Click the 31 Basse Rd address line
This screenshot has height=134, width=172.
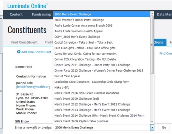coord(25,94)
